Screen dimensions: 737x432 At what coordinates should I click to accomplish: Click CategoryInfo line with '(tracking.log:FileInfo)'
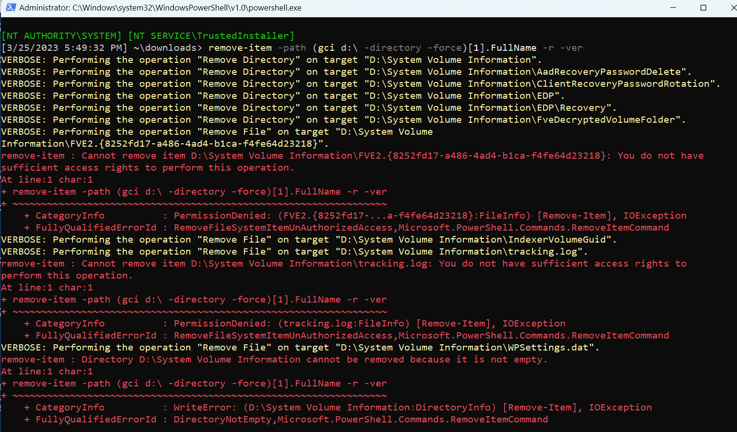pyautogui.click(x=295, y=324)
